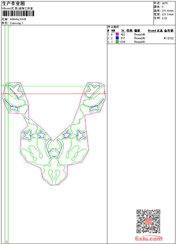Click the red marker 2 on horizontal guide
This screenshot has height=244, width=176.
[104, 92]
